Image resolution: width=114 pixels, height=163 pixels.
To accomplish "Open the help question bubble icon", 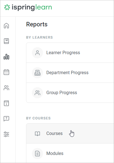I will [x=6, y=119].
